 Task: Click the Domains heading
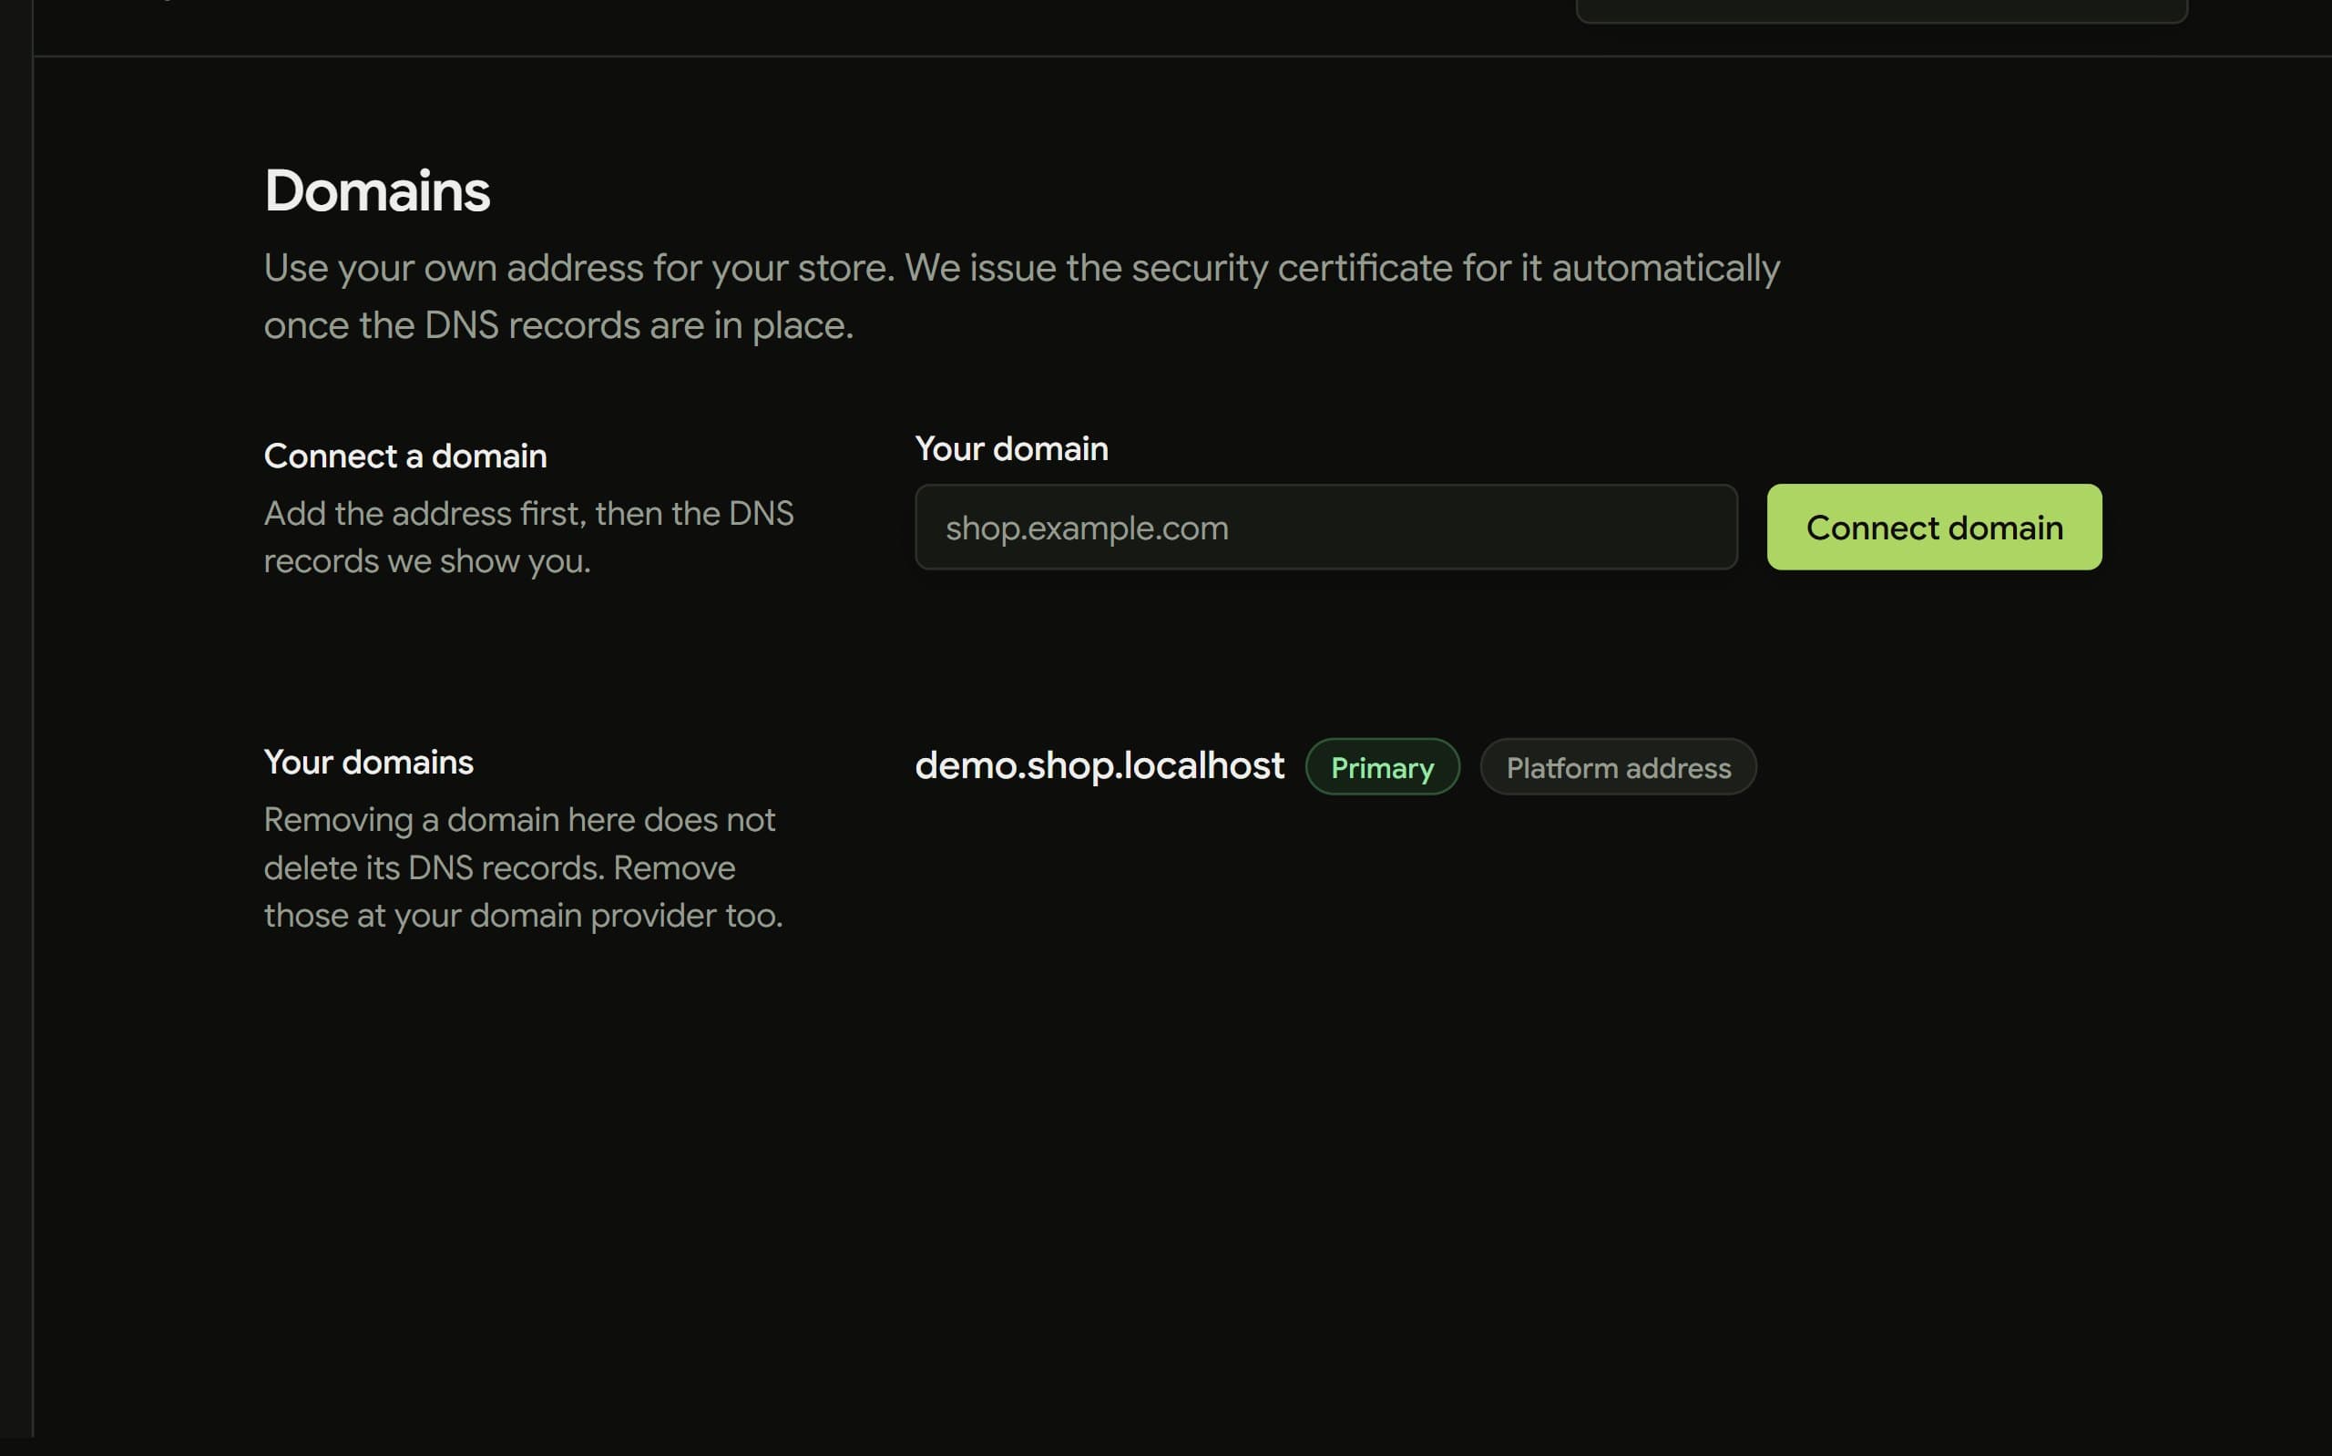[377, 190]
